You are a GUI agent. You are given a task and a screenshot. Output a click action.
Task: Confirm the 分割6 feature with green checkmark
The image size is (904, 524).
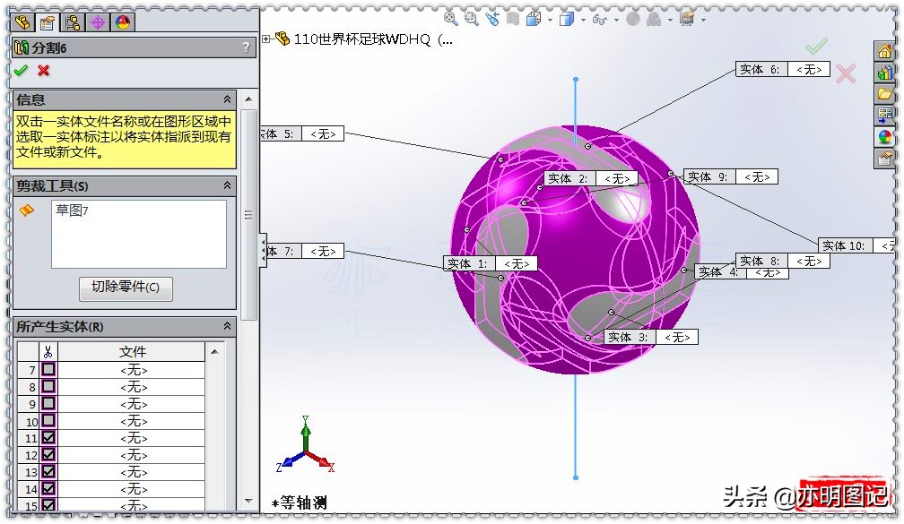coord(20,71)
